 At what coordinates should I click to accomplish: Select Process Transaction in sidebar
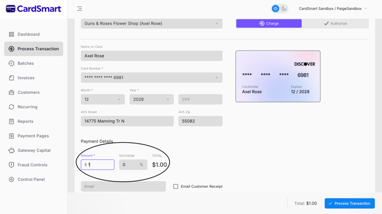pyautogui.click(x=34, y=49)
